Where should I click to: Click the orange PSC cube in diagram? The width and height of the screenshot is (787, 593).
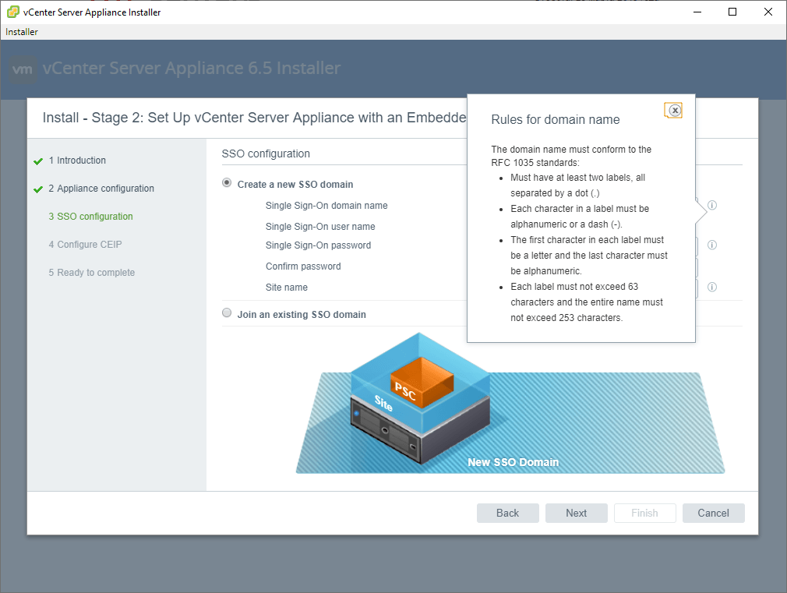(421, 381)
